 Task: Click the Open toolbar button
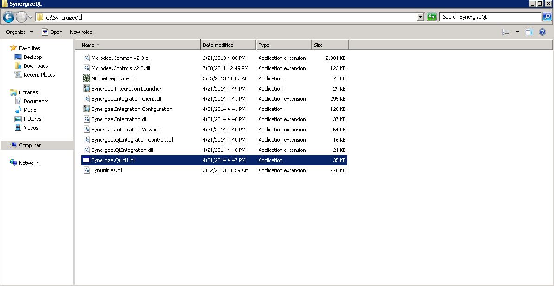(x=52, y=32)
